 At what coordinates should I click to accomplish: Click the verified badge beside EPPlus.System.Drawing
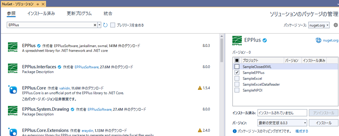coord(73,110)
